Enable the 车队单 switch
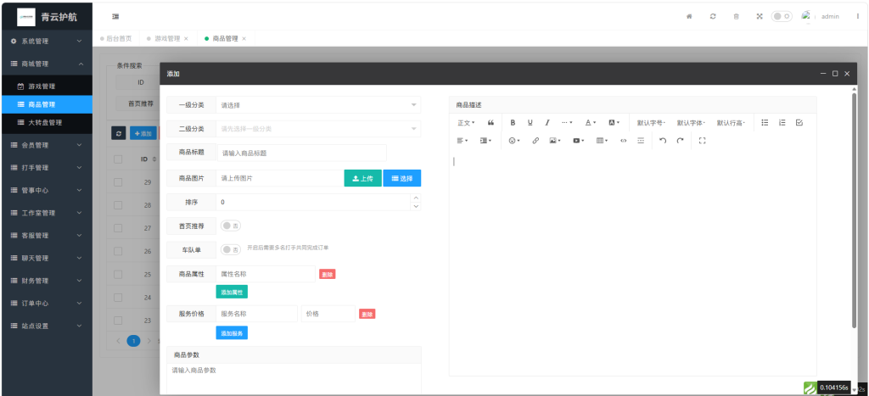The image size is (869, 396). (231, 249)
